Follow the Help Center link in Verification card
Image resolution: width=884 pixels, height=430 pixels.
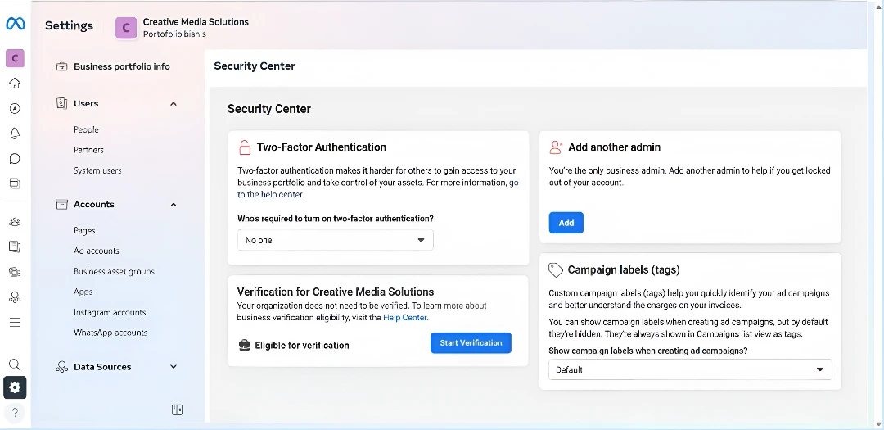click(x=405, y=318)
